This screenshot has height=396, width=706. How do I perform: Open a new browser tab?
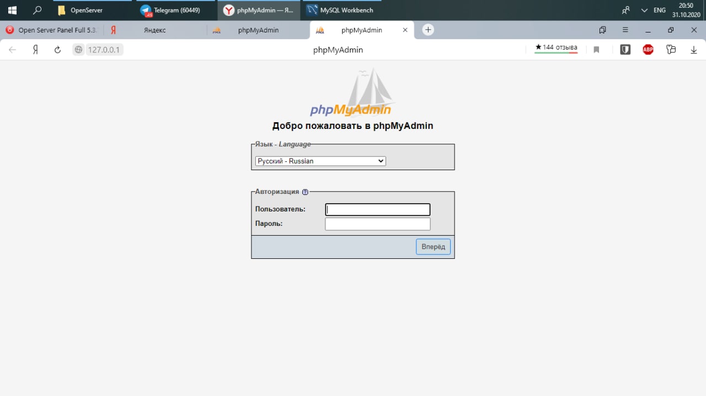(x=428, y=30)
